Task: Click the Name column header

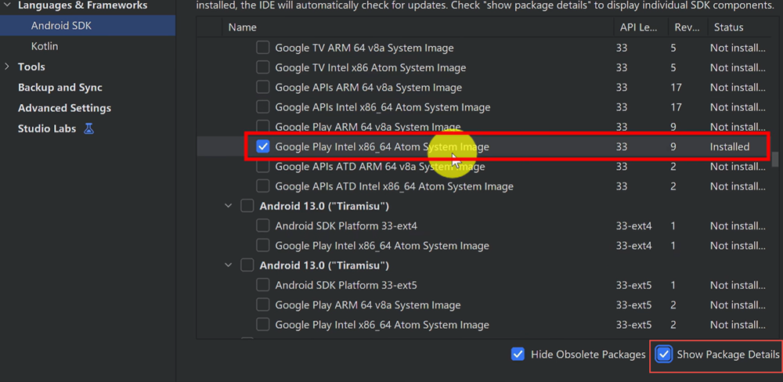Action: pyautogui.click(x=242, y=27)
